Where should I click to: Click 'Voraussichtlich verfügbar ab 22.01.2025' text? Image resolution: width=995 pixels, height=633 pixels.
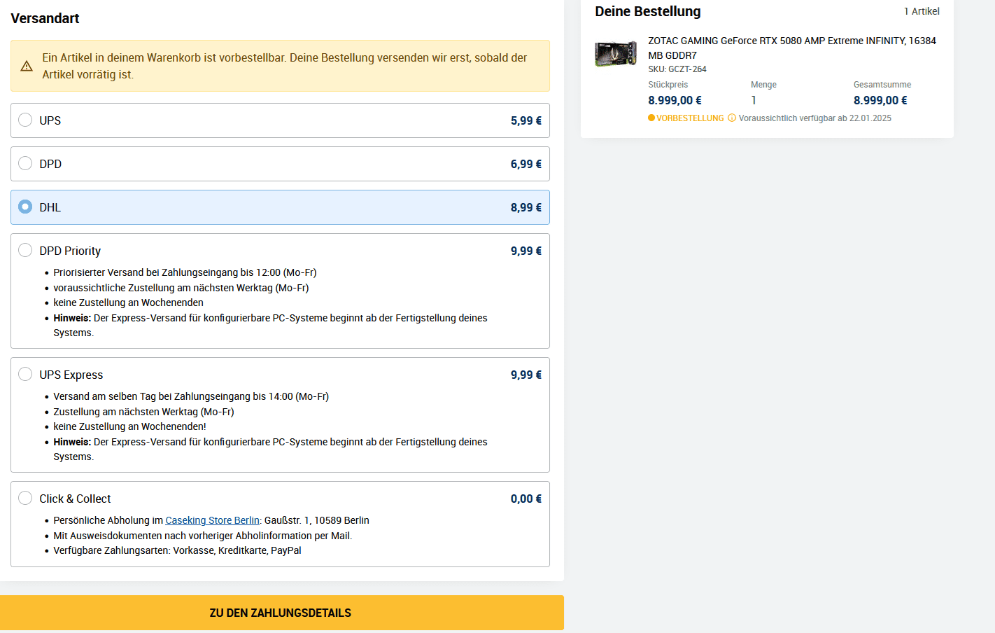coord(815,118)
